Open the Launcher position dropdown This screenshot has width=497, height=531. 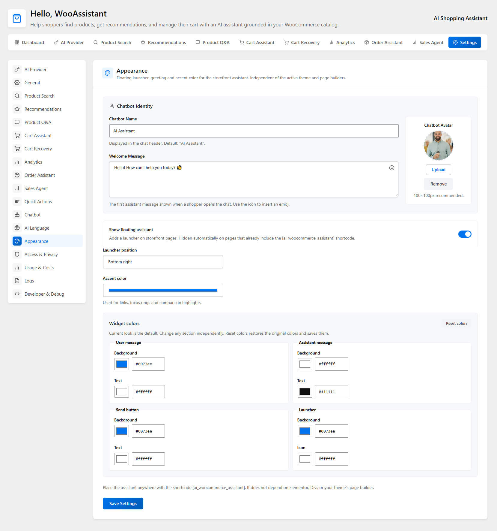click(x=163, y=262)
